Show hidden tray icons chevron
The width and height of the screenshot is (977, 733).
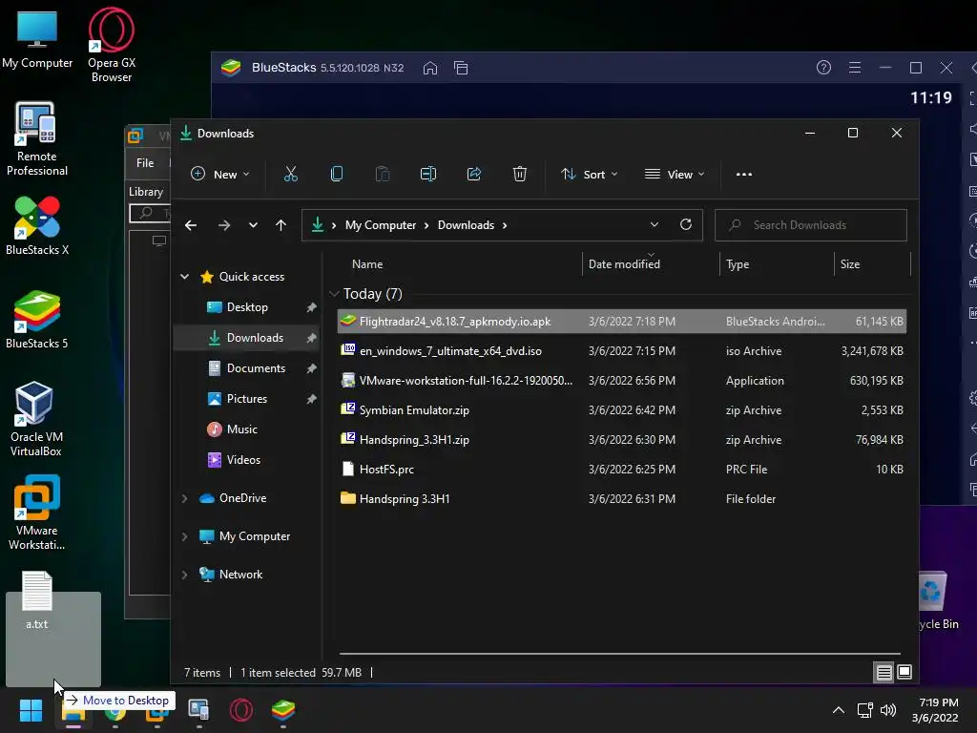coord(839,710)
